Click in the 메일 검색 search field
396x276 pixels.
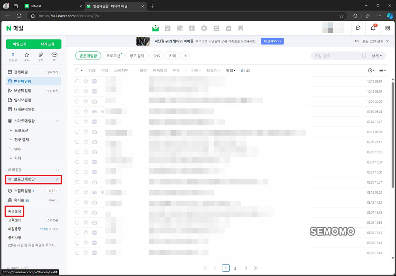[x=337, y=56]
